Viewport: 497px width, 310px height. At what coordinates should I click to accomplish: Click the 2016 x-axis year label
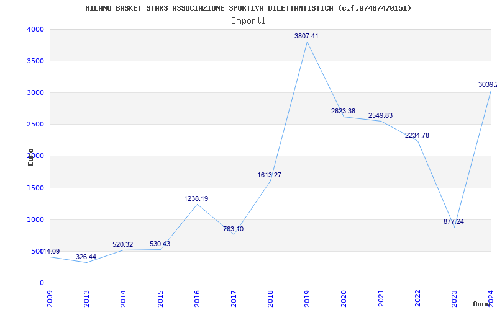point(197,298)
